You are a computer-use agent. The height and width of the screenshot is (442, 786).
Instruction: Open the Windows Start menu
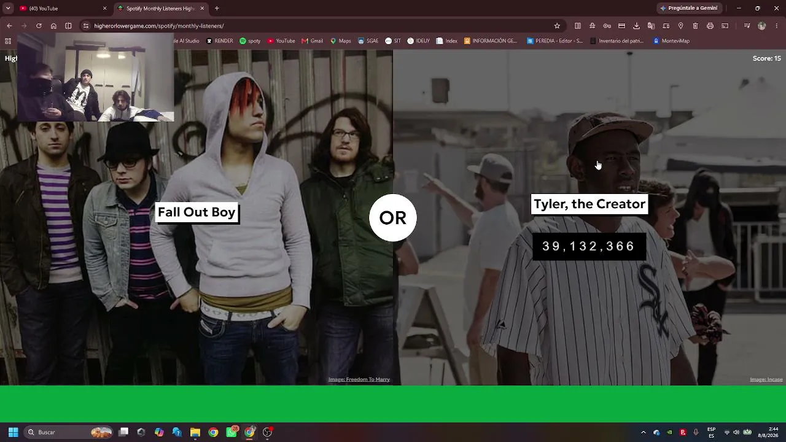coord(13,432)
